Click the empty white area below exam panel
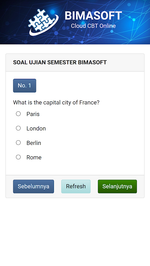150x266 pixels. tap(75, 231)
